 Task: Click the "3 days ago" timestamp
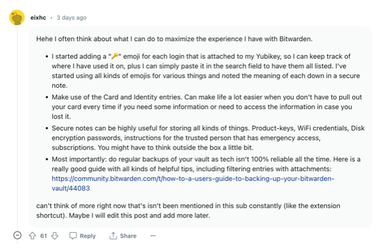point(71,18)
